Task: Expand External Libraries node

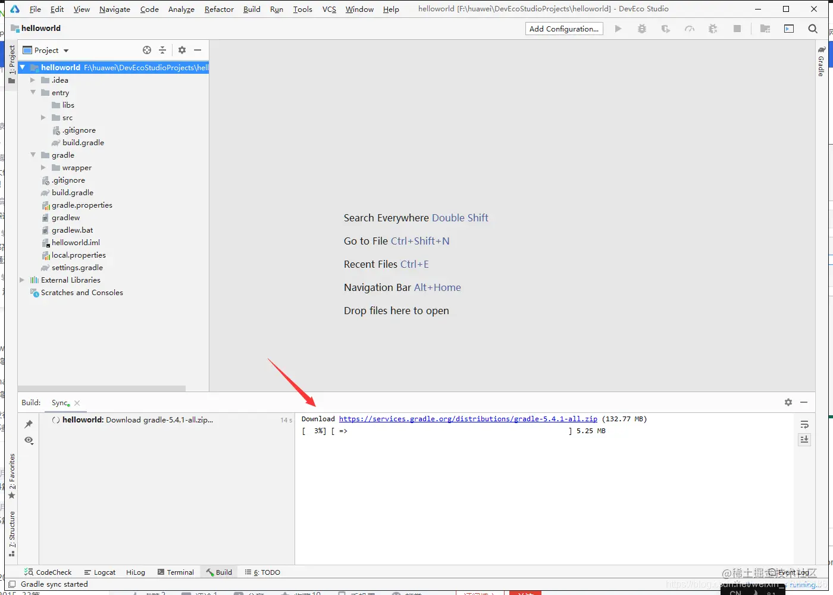Action: [x=22, y=280]
